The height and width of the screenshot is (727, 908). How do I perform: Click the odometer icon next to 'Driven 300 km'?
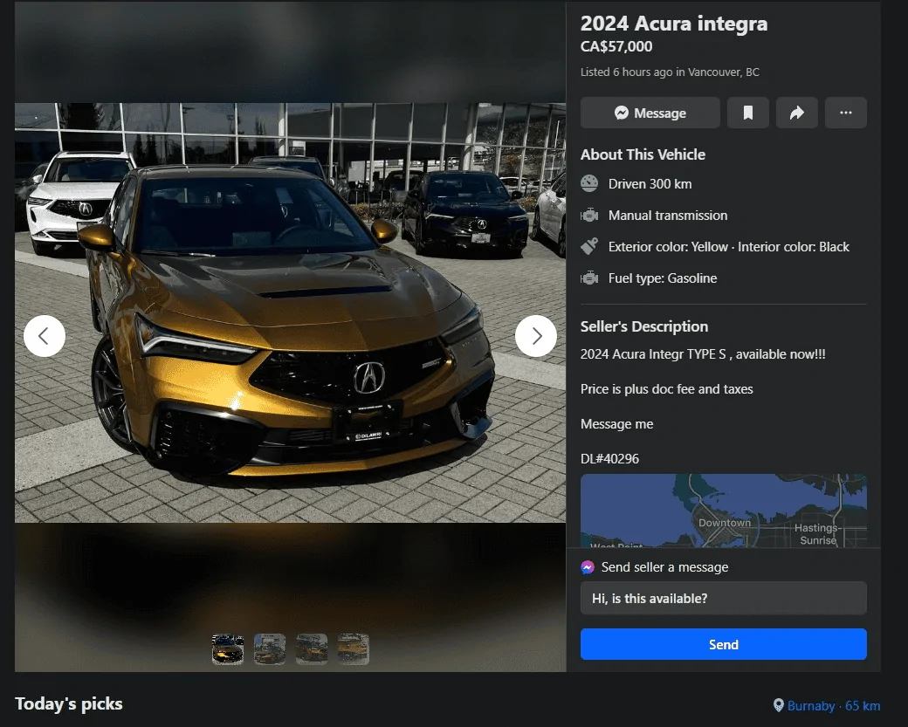coord(588,184)
